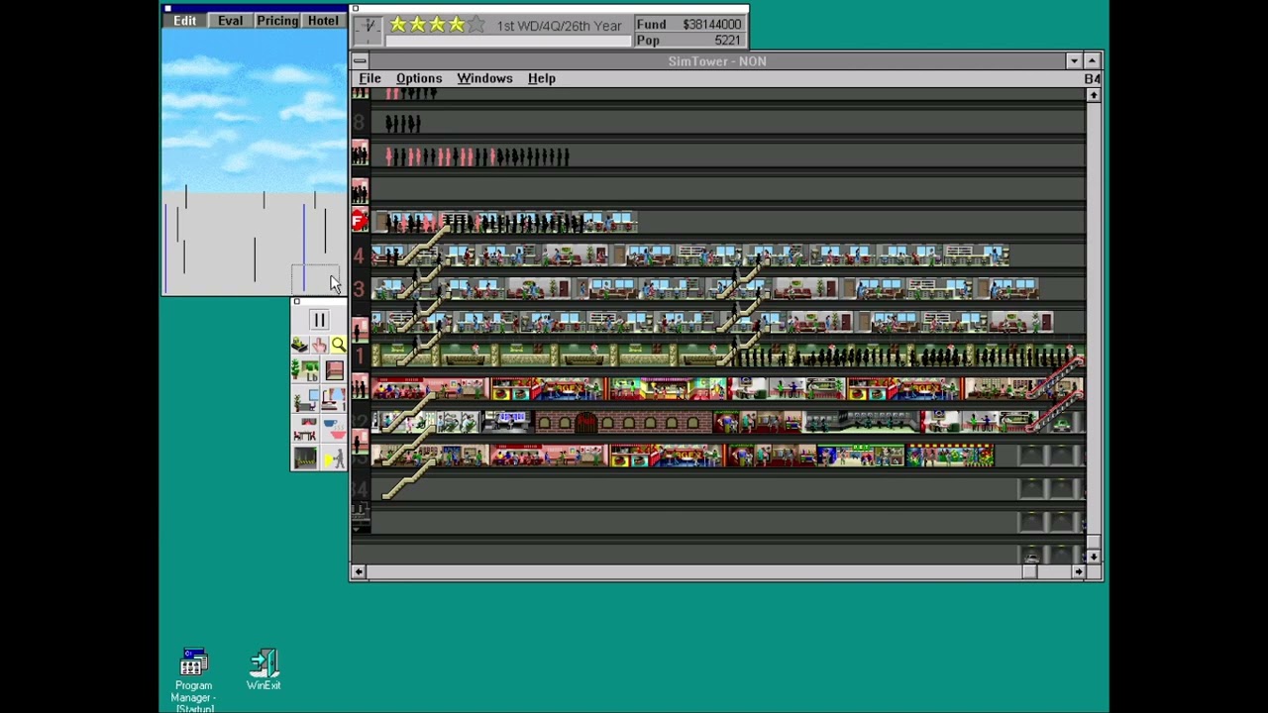The width and height of the screenshot is (1268, 713).
Task: Choose the hotel room construction tool
Action: tap(334, 399)
